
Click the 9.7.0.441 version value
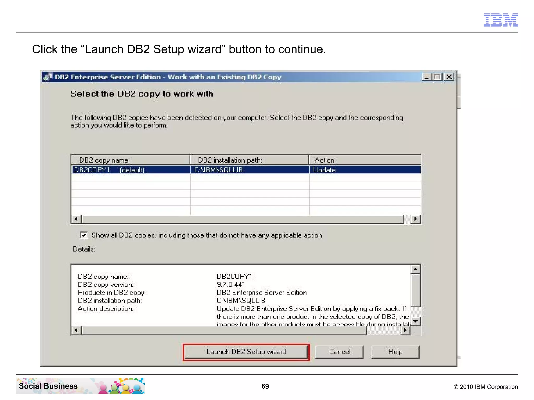(231, 285)
